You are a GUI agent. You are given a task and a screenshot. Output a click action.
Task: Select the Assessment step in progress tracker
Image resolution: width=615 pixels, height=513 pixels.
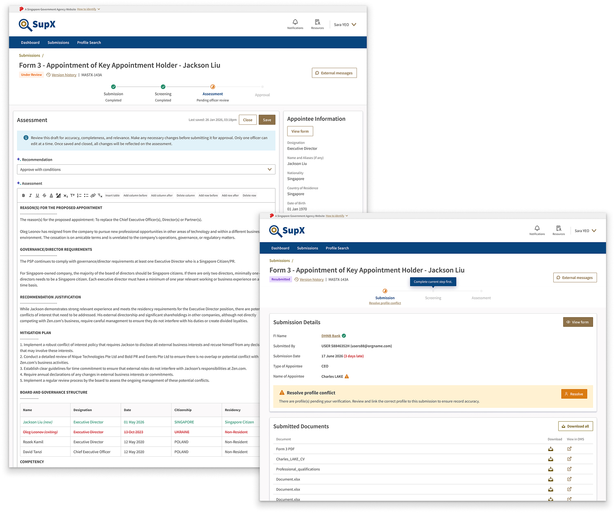click(x=213, y=94)
